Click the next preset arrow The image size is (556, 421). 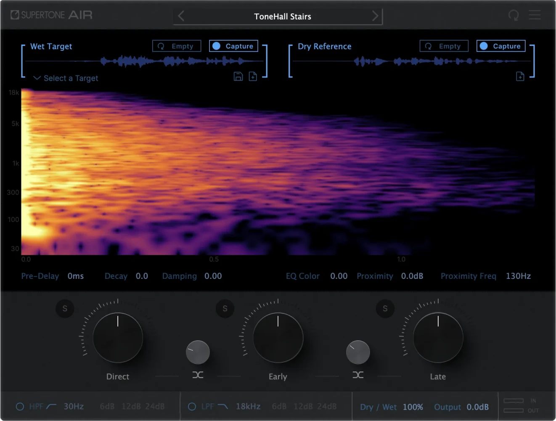pyautogui.click(x=375, y=16)
